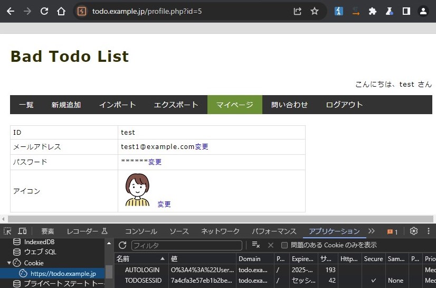The height and width of the screenshot is (288, 436).
Task: Reload the page with the refresh icon
Action: click(x=44, y=11)
